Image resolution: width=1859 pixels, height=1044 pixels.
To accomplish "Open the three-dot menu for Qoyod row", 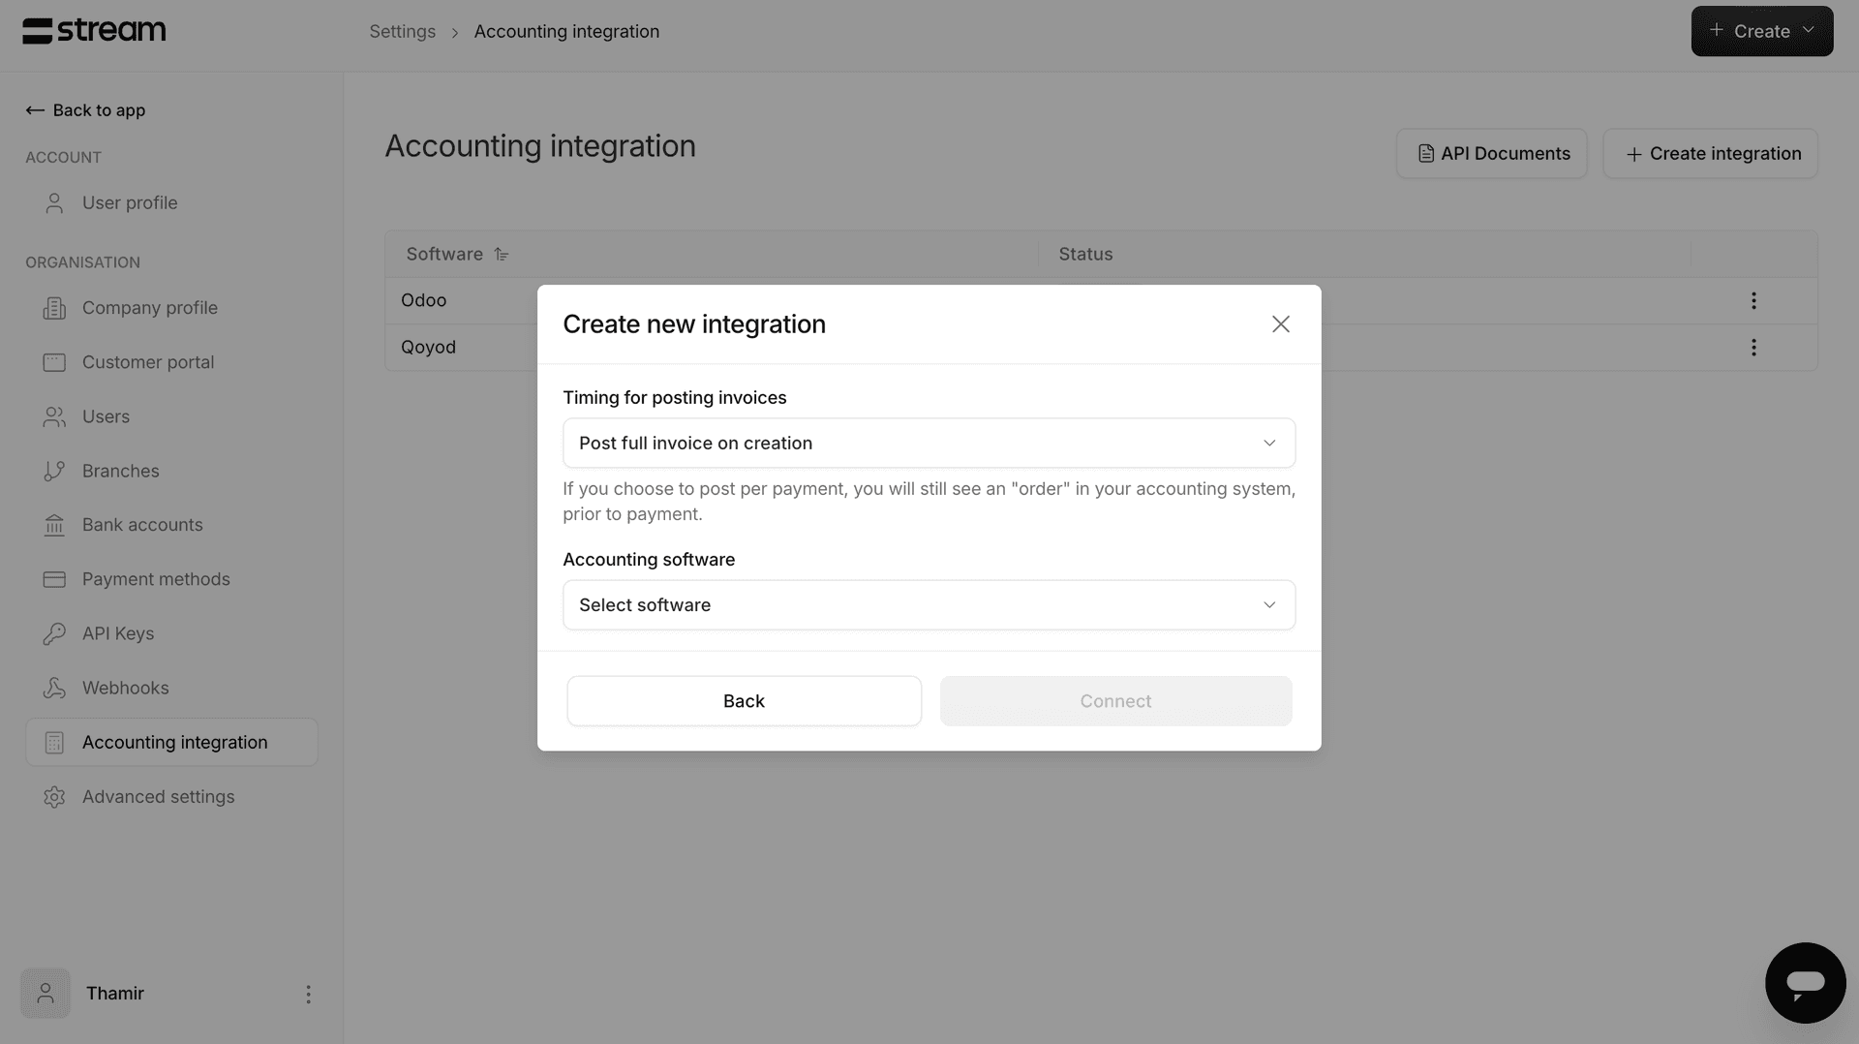I will [x=1753, y=347].
